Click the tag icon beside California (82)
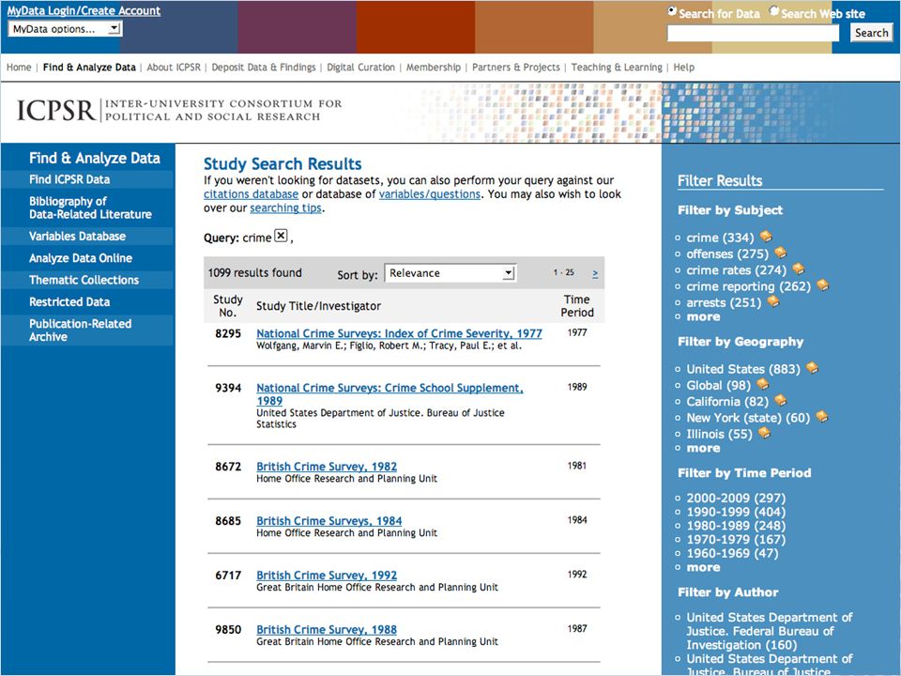 [780, 400]
